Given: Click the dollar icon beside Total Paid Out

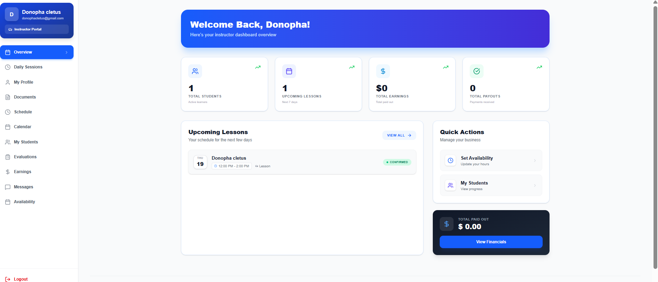Looking at the screenshot, I should [446, 224].
